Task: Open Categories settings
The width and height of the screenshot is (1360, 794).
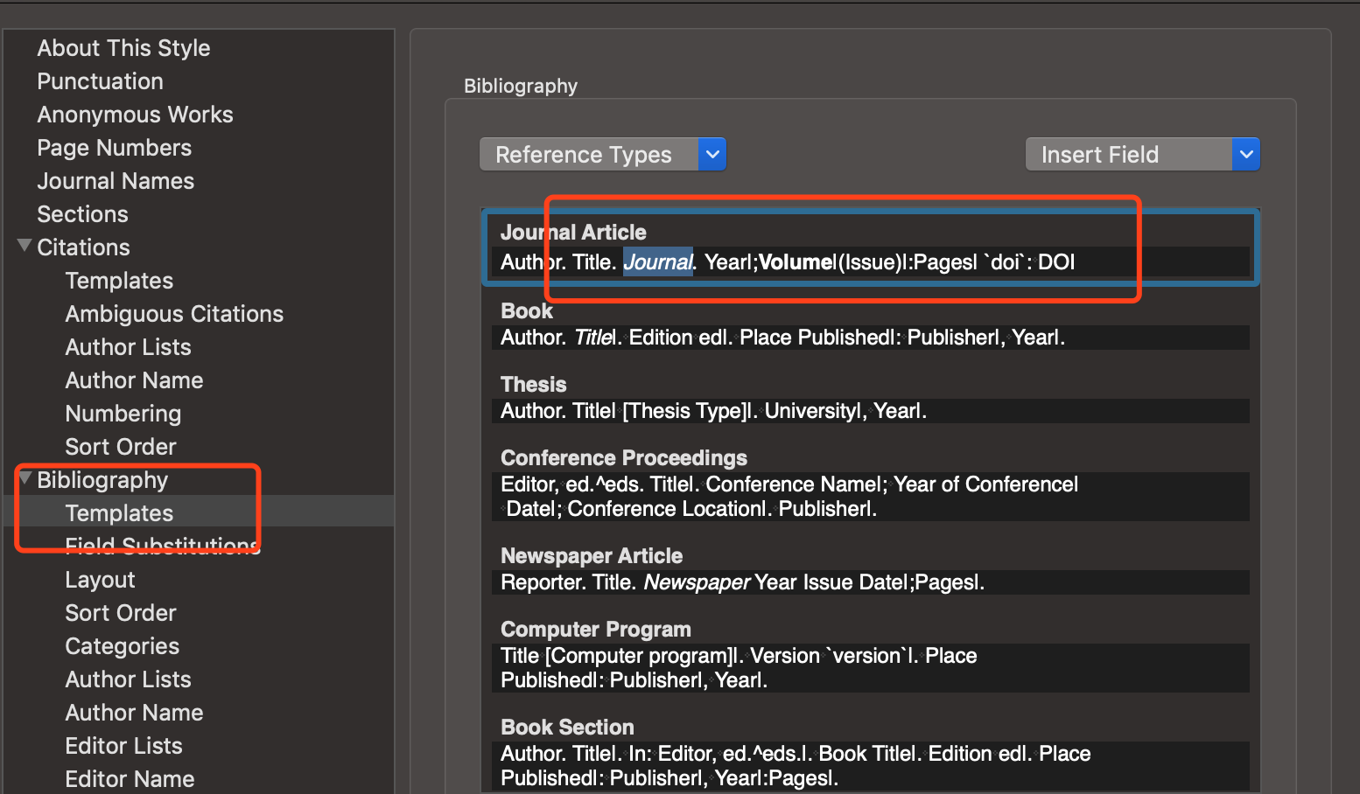Action: pos(122,646)
